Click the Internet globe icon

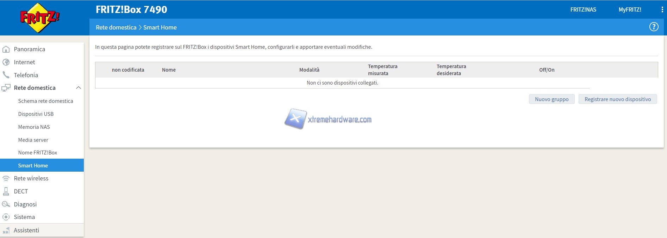6,62
